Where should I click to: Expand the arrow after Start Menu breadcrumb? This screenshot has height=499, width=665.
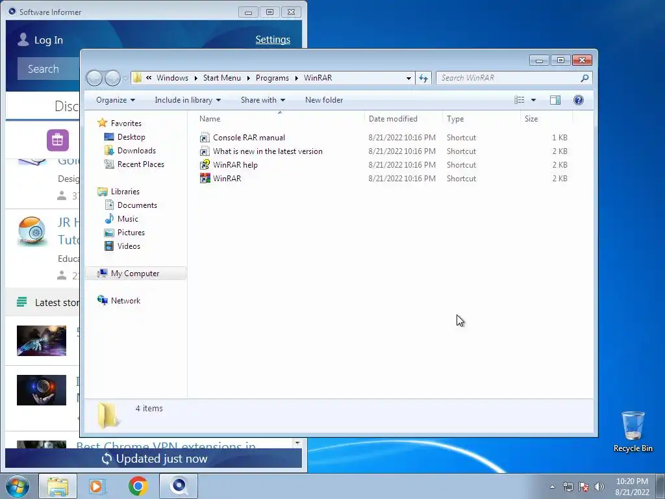[249, 78]
